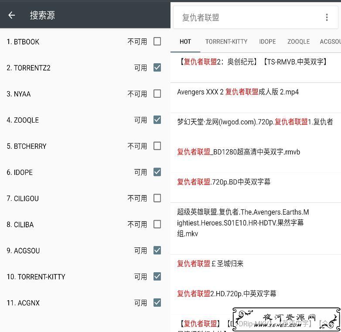Uncheck the ZOOQLE source checkbox
This screenshot has width=341, height=332.
[157, 120]
